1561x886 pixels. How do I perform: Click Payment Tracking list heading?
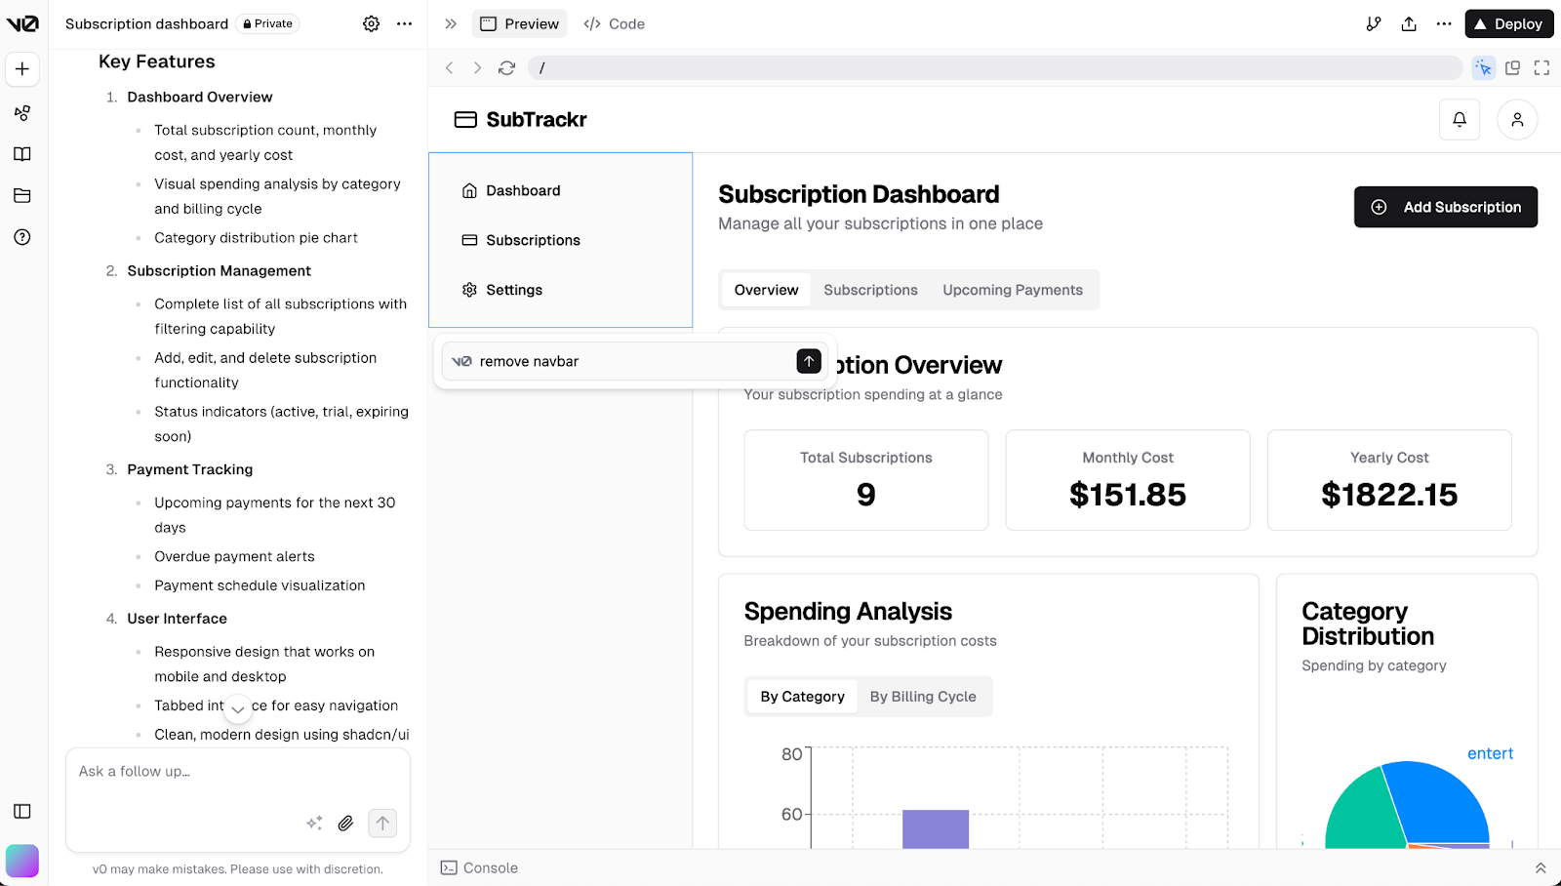point(190,469)
